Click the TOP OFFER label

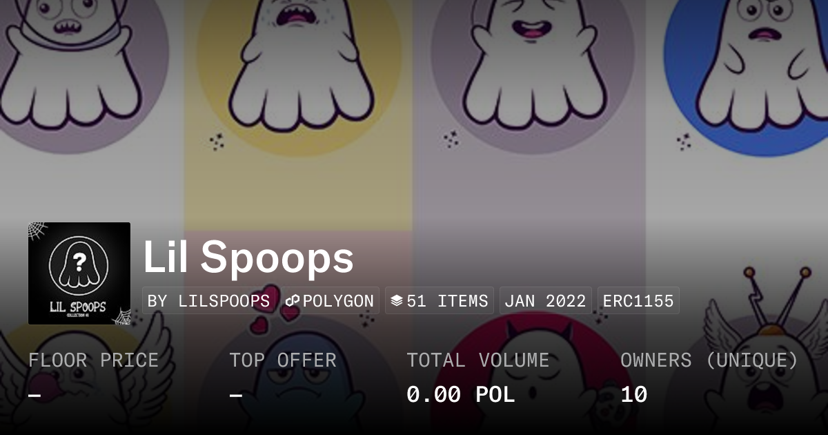283,360
